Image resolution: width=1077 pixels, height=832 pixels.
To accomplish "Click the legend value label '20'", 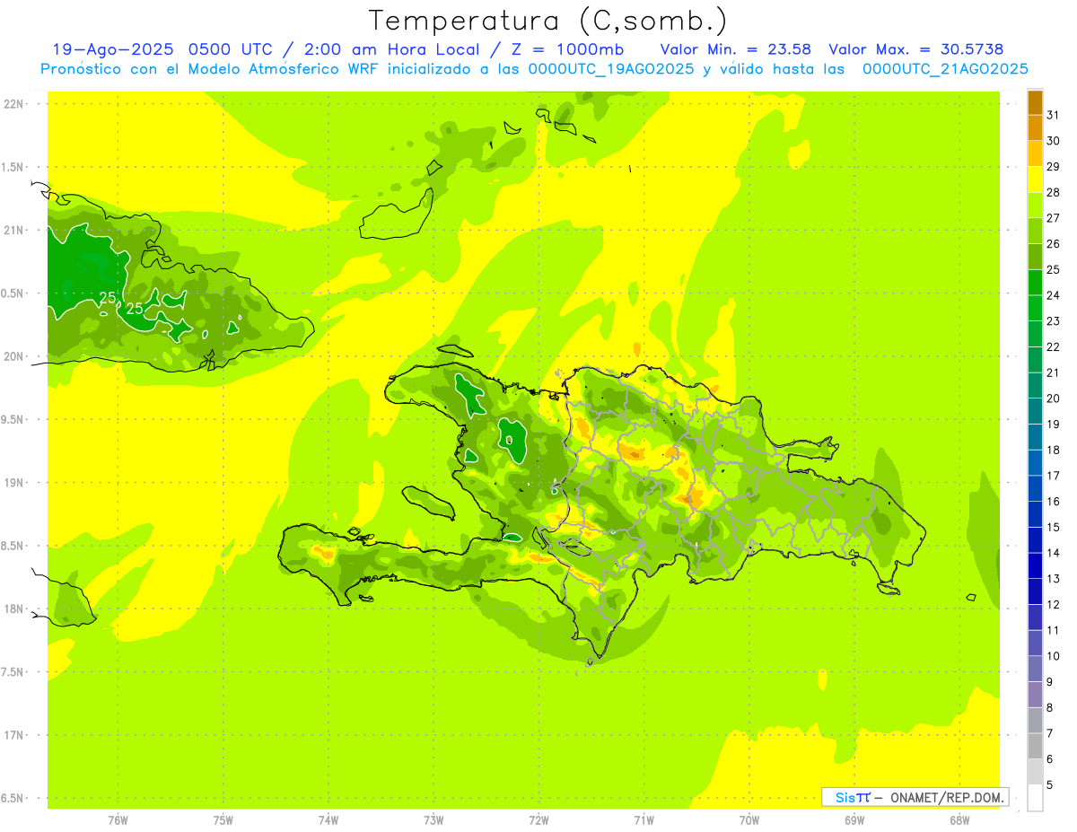I will pos(1054,398).
